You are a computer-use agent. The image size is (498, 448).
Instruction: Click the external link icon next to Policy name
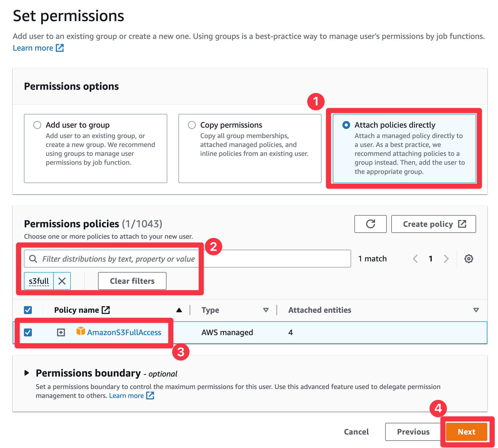(x=106, y=310)
